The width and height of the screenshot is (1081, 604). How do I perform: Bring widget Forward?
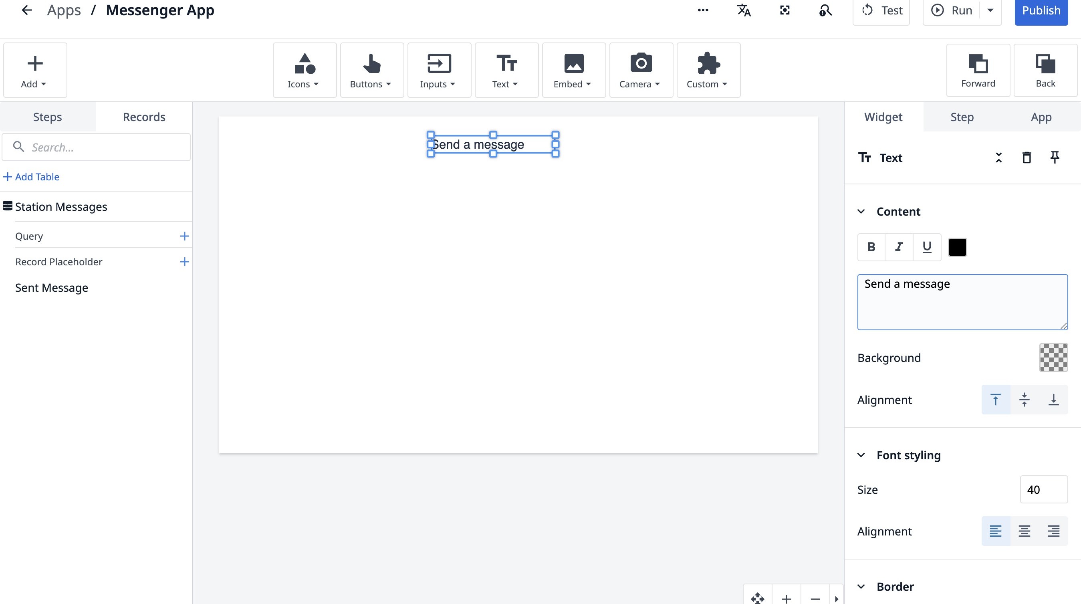coord(978,70)
